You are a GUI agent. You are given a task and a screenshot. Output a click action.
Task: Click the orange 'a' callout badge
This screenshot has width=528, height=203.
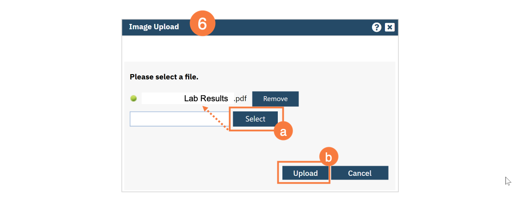283,132
